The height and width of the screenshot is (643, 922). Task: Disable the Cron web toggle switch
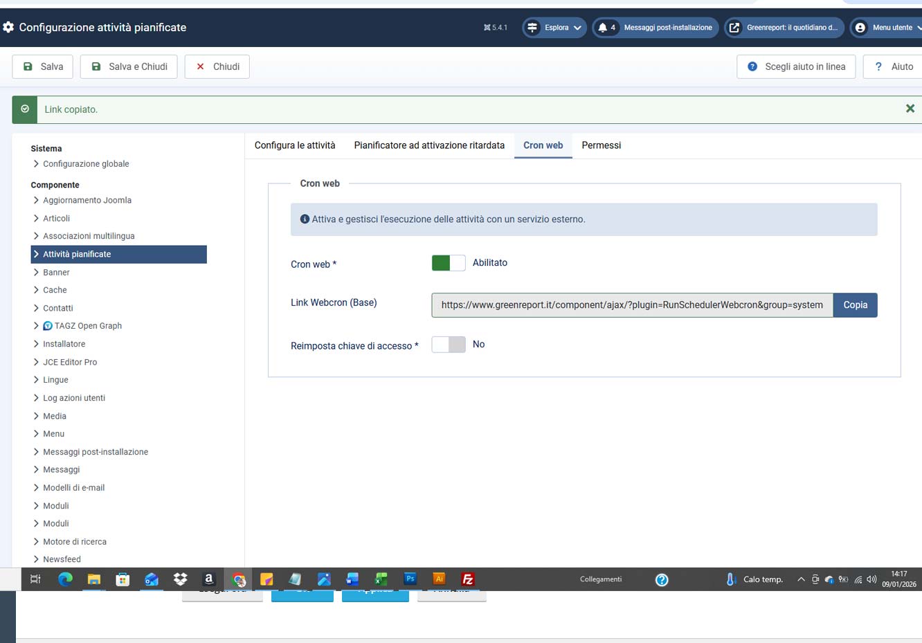tap(449, 263)
